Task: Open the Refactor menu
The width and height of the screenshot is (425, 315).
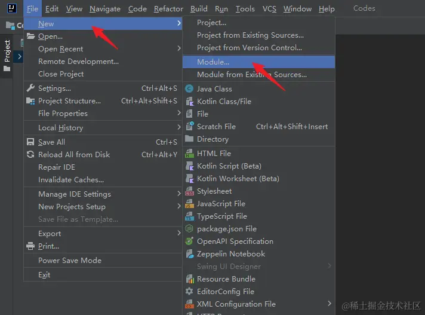Action: point(168,9)
